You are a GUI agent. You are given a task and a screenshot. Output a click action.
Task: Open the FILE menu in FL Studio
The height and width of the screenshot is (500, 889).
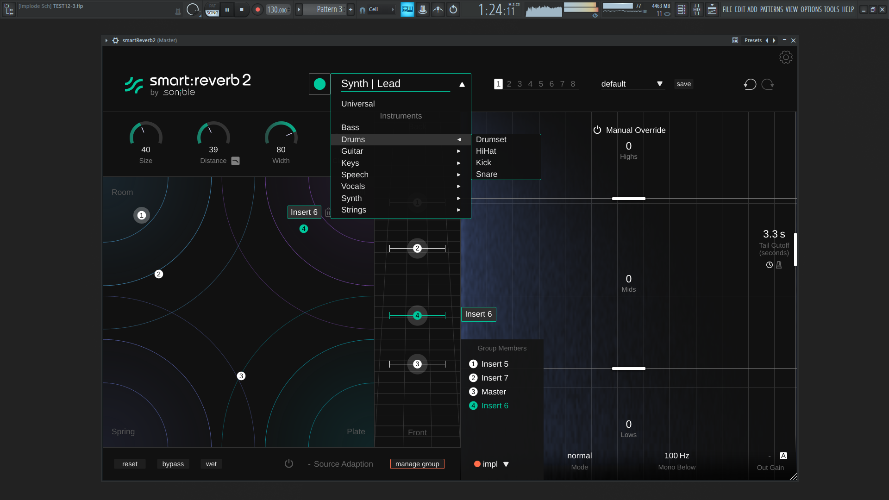[727, 9]
